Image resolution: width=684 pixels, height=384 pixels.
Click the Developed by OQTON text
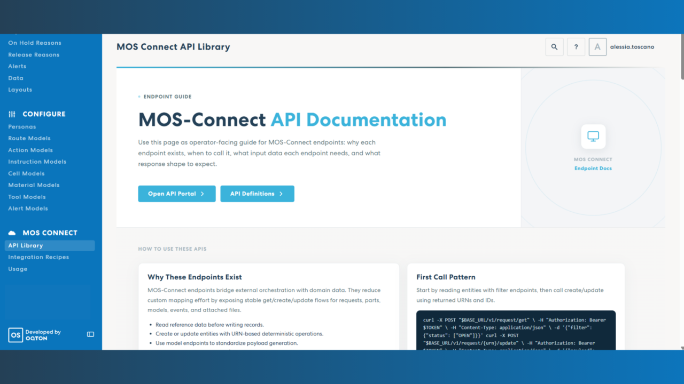(43, 335)
